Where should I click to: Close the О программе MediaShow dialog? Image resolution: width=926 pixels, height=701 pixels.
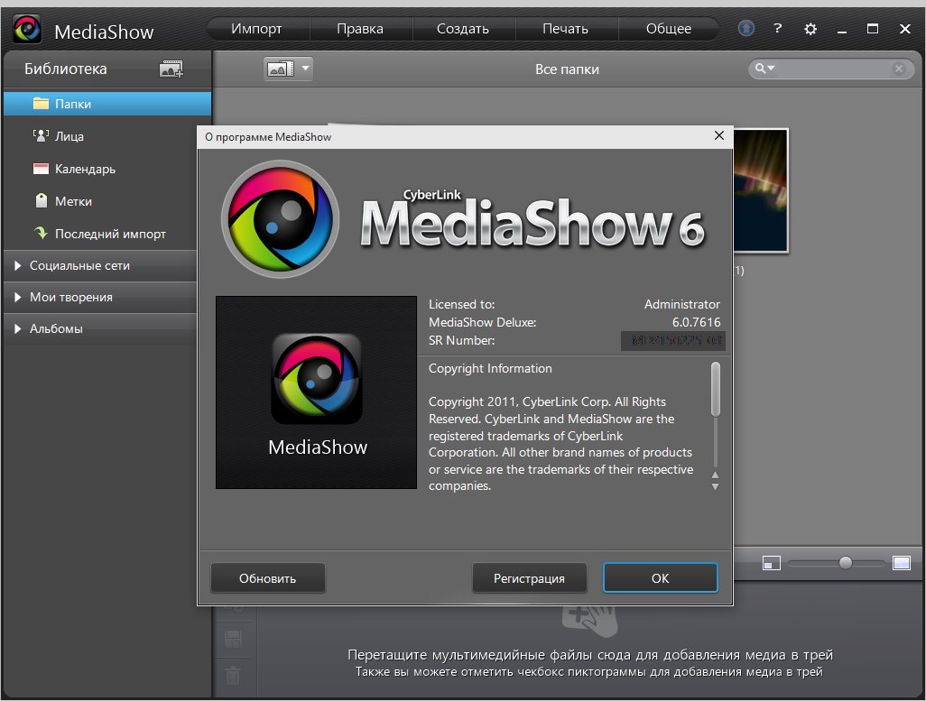click(x=718, y=136)
